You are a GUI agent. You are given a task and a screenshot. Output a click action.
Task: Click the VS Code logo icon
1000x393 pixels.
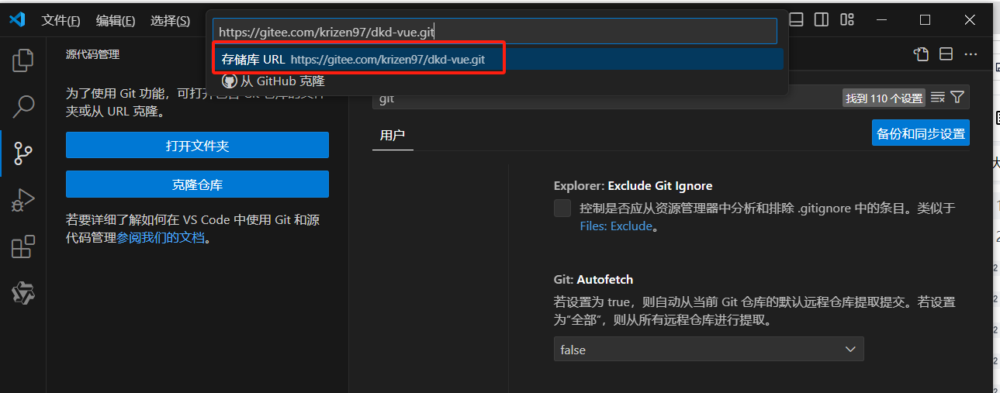click(x=17, y=20)
